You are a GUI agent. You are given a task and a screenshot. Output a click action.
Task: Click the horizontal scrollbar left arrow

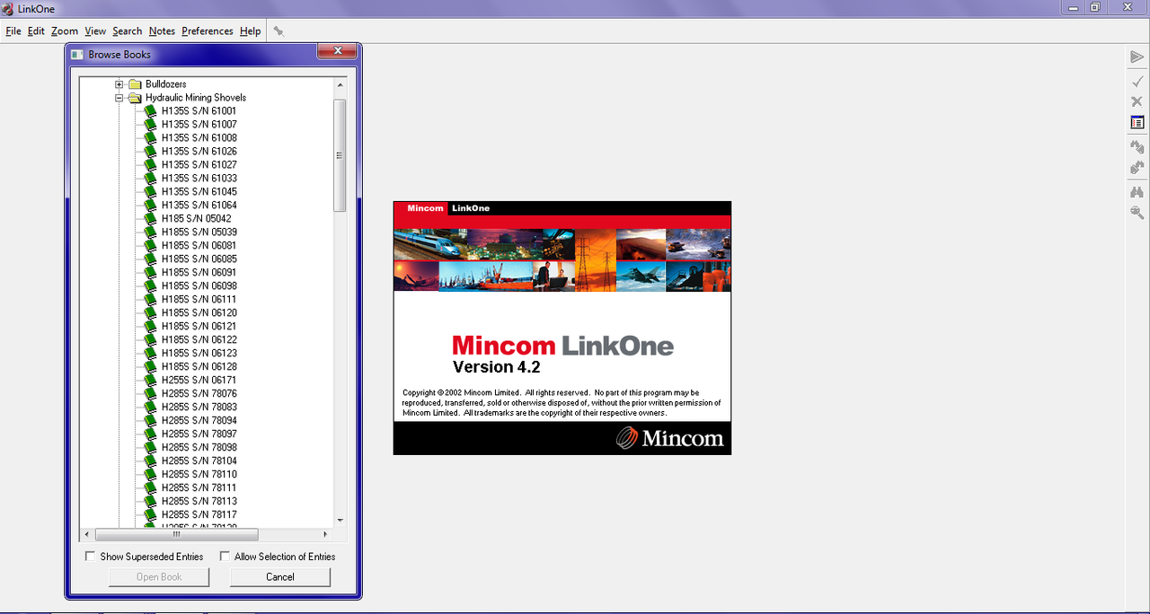point(86,534)
